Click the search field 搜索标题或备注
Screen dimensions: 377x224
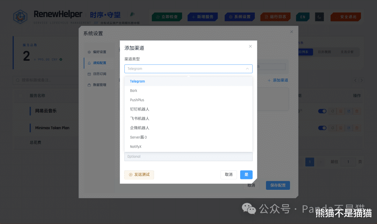coord(46,80)
